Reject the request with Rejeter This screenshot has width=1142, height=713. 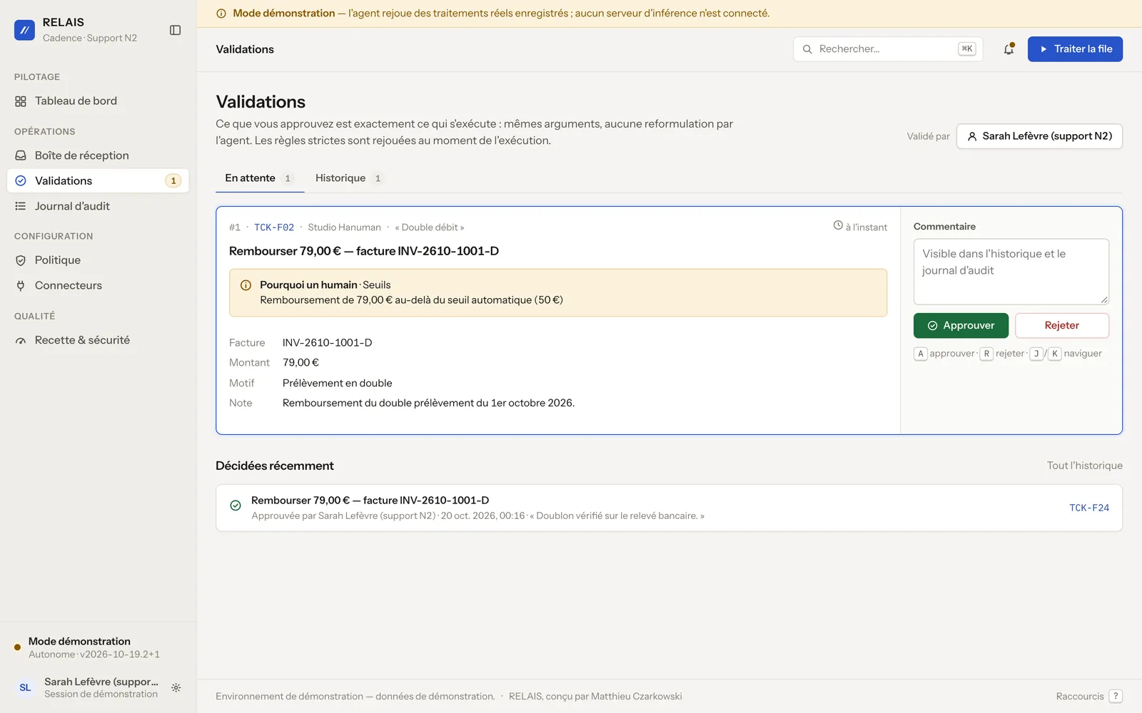(1062, 326)
